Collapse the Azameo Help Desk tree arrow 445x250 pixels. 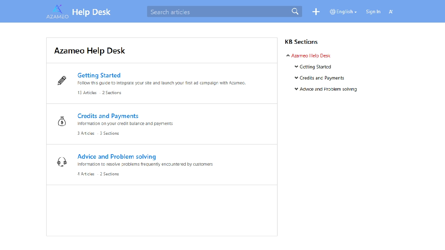click(x=288, y=56)
